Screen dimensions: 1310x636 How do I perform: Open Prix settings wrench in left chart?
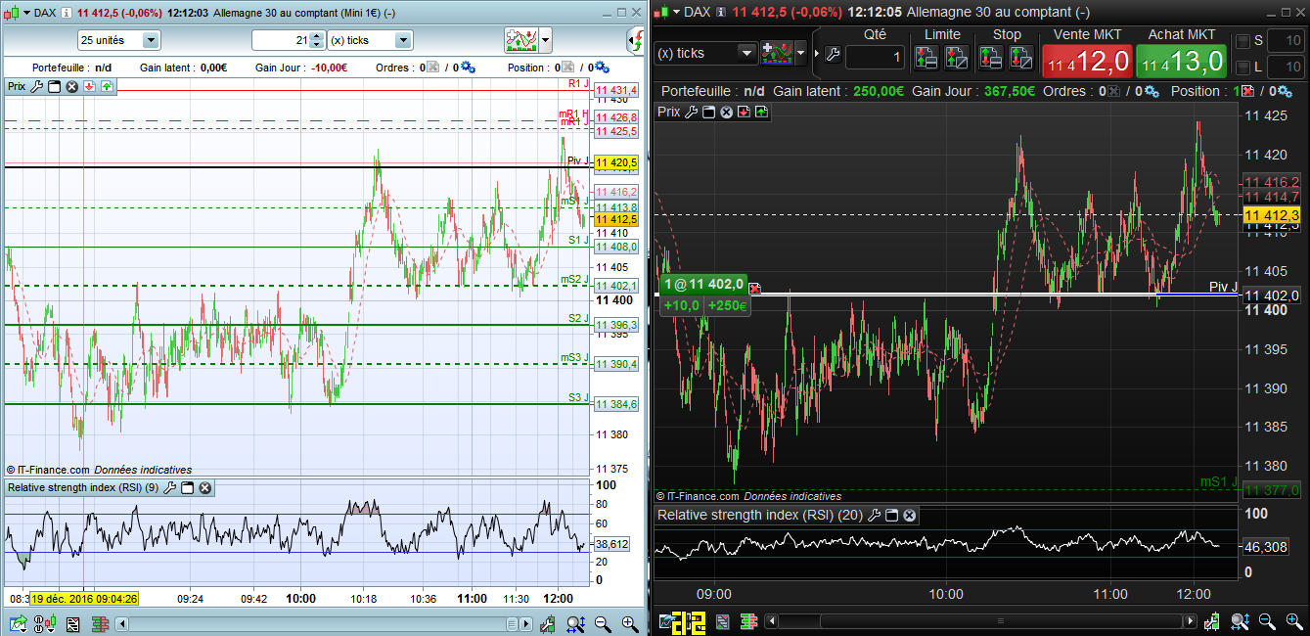click(37, 86)
